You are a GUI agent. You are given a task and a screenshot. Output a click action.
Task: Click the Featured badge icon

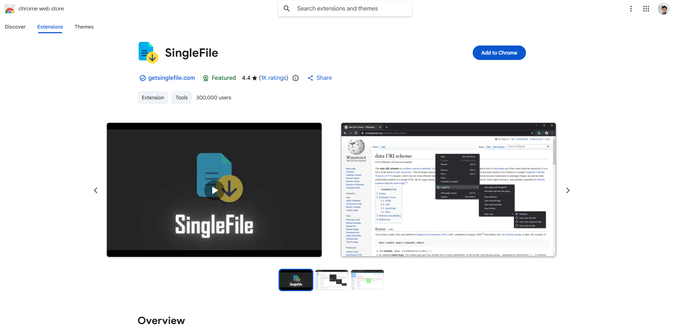pyautogui.click(x=206, y=78)
